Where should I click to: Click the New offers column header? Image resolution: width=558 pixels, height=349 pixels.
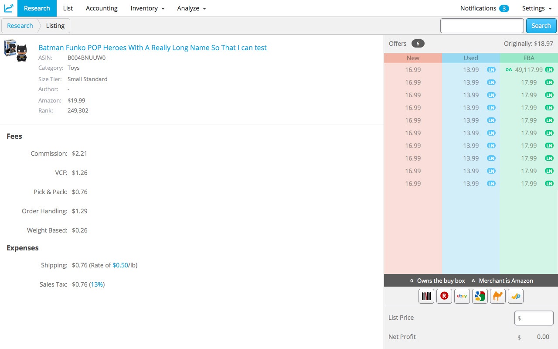(x=413, y=58)
